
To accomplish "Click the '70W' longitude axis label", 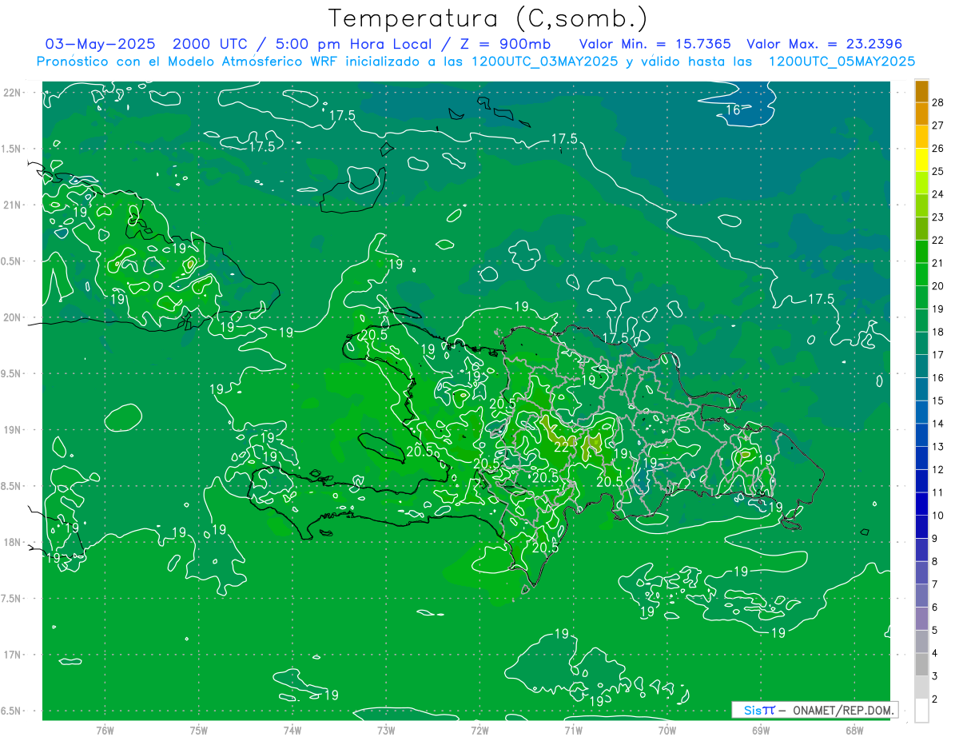I will click(667, 731).
